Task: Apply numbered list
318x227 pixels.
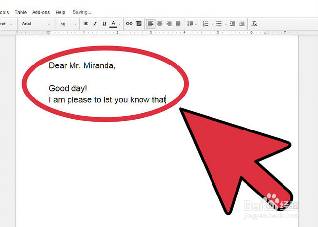Action: pyautogui.click(x=206, y=24)
